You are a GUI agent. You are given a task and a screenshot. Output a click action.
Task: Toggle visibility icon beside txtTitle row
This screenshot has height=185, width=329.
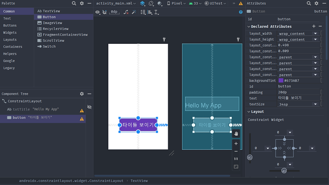pyautogui.click(x=89, y=107)
